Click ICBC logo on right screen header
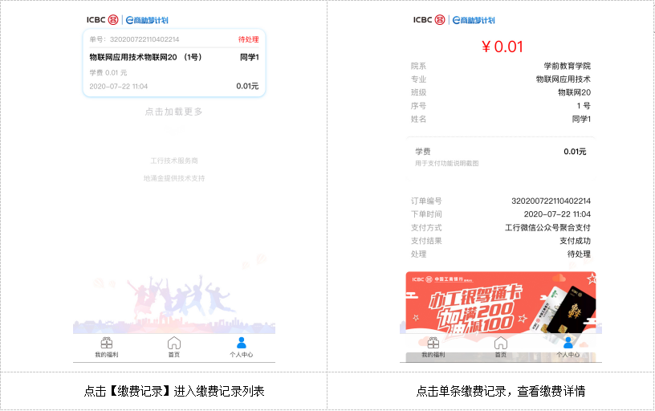The image size is (655, 411). (429, 19)
